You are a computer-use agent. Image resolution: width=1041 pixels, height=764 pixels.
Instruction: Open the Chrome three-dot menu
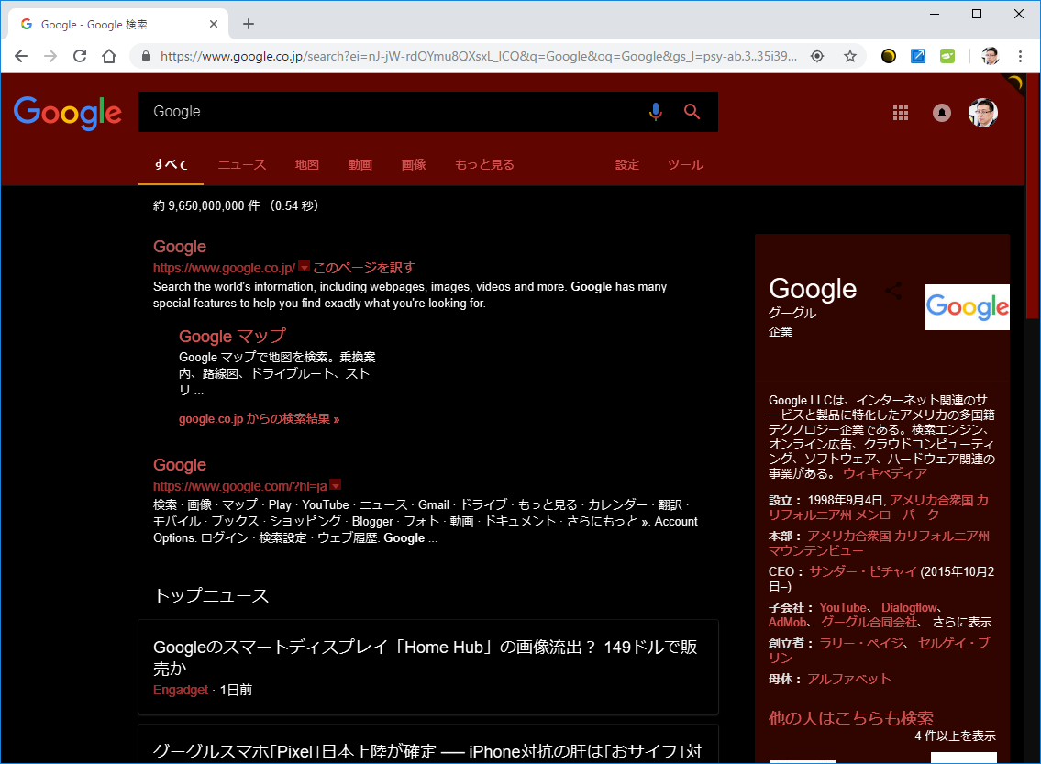point(1021,57)
